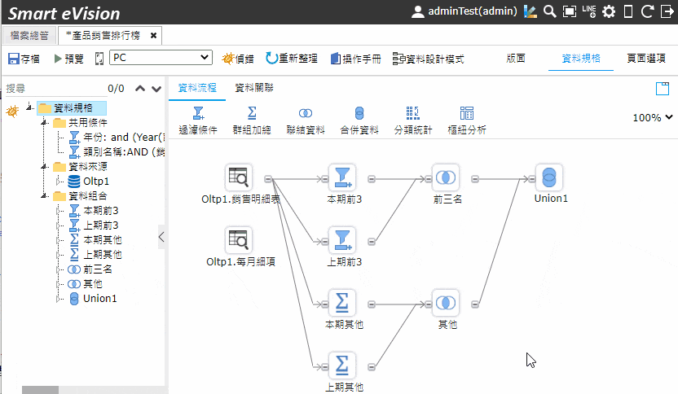Viewport: 678px width, 394px height.
Task: Select the Oltp1.銷售明細表 table node
Action: click(x=238, y=177)
